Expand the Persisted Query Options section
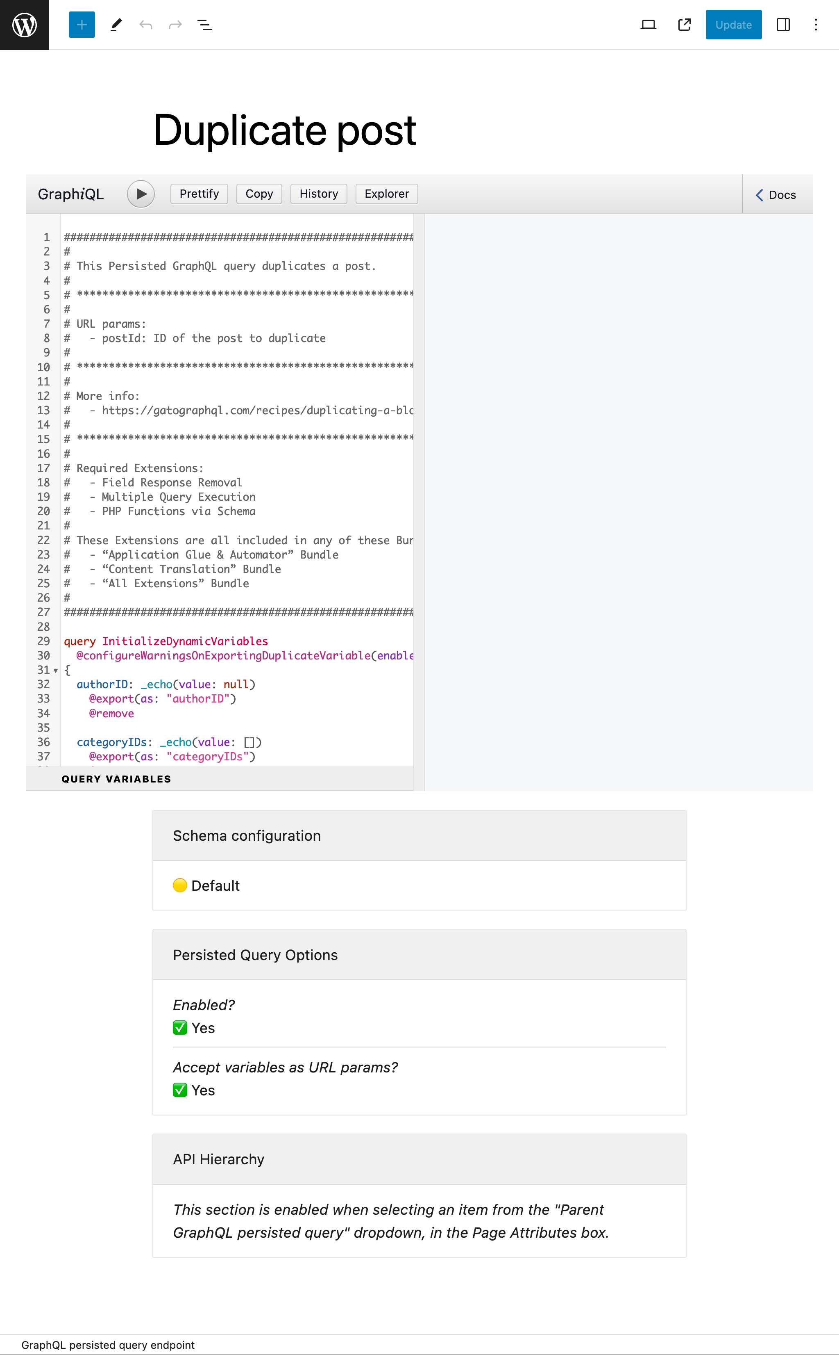This screenshot has width=839, height=1355. click(419, 955)
